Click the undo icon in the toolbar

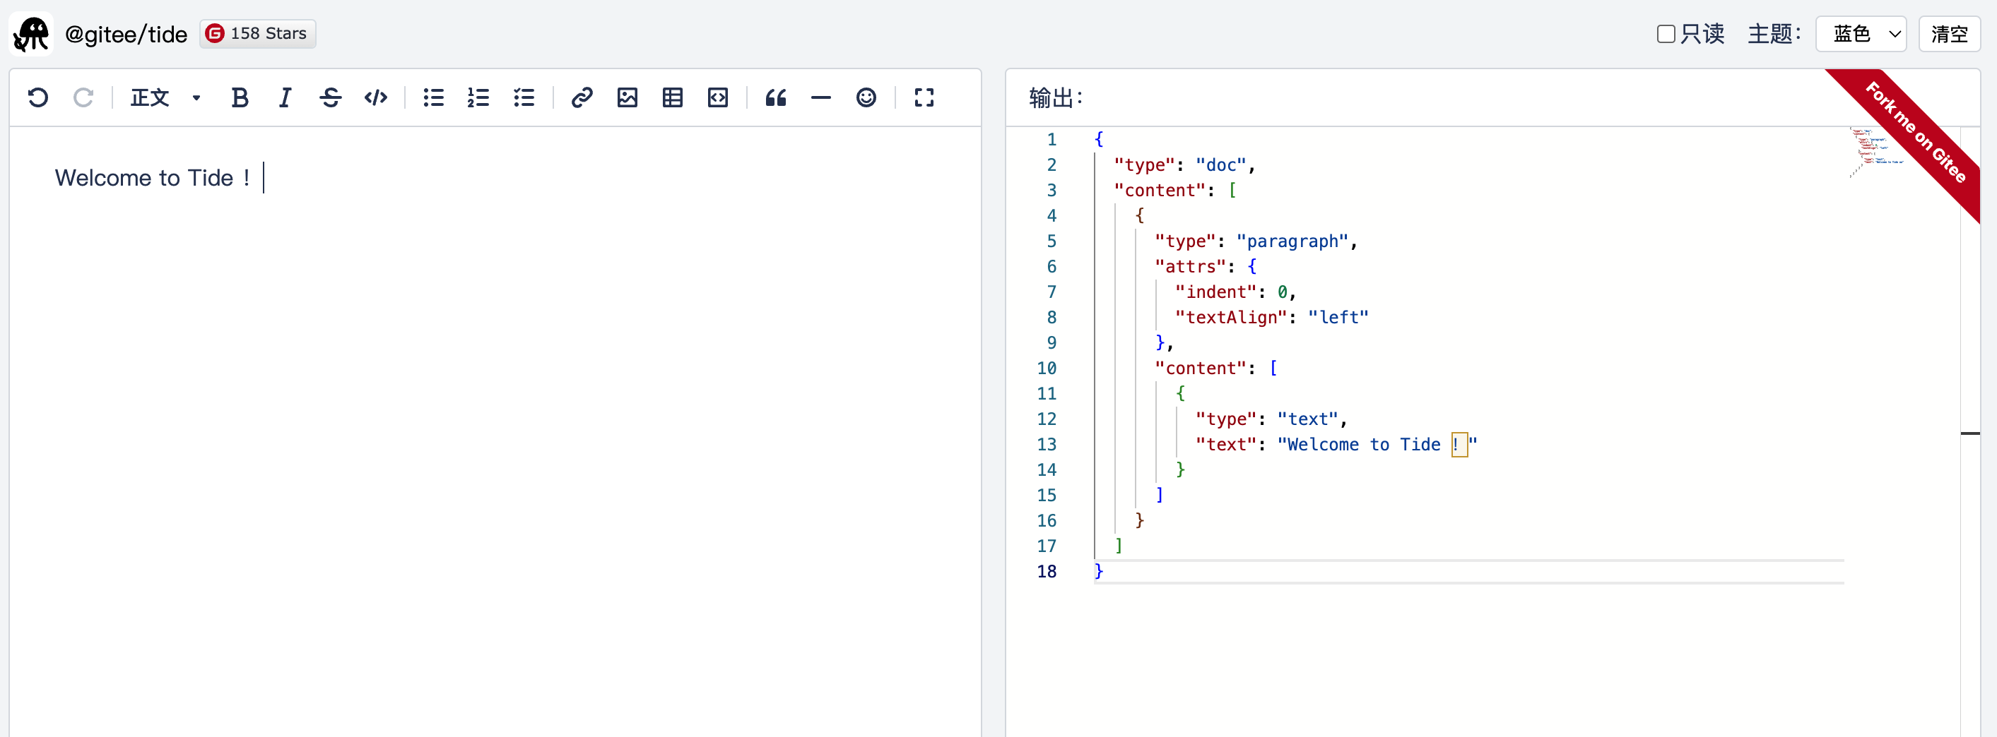pos(38,97)
